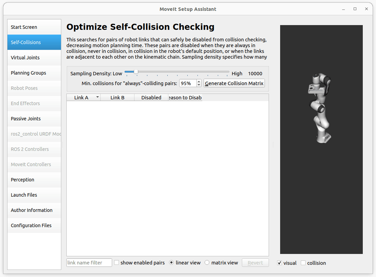The width and height of the screenshot is (376, 277).
Task: Click the End Effectors step
Action: [x=34, y=103]
